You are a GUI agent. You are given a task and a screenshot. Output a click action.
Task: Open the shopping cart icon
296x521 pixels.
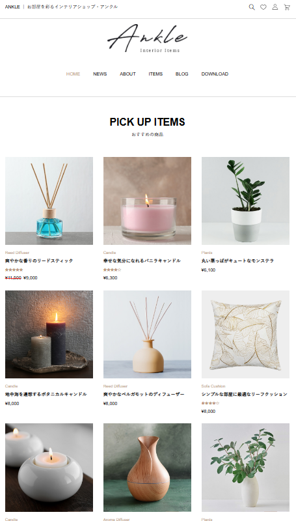[x=287, y=7]
